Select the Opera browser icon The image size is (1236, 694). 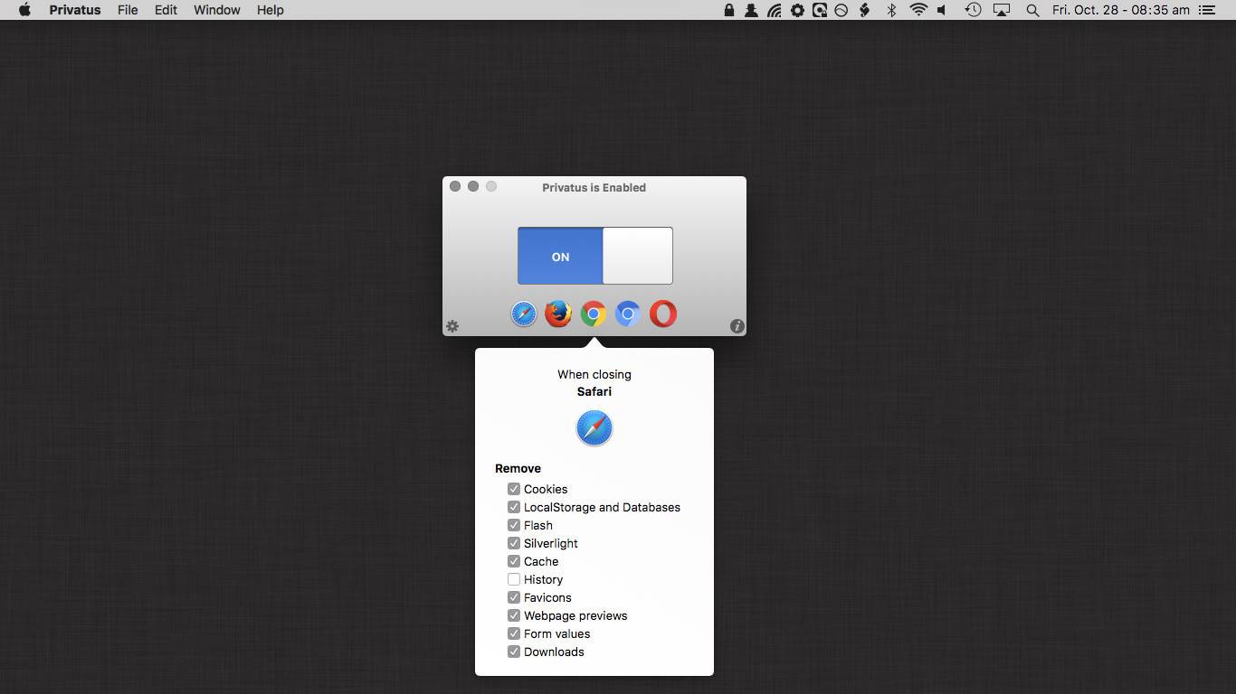pyautogui.click(x=663, y=314)
